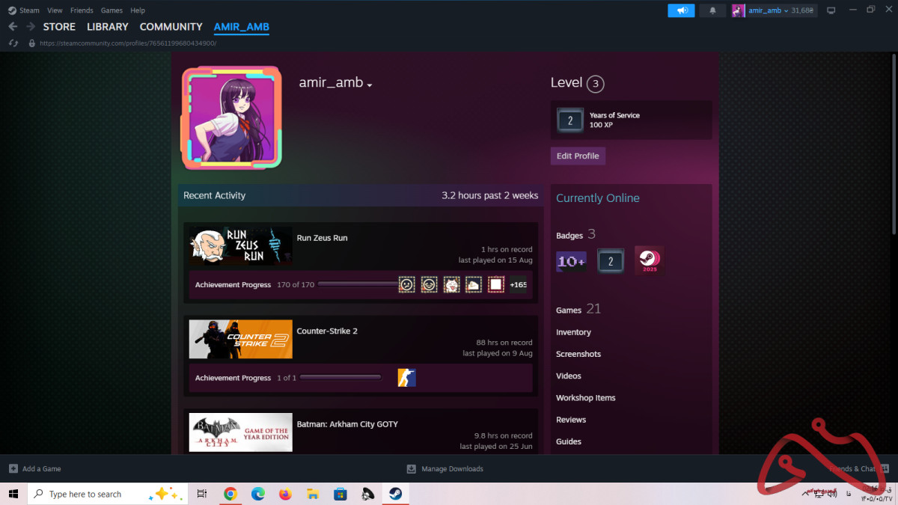This screenshot has height=505, width=898.
Task: Open the 10+ game collector badge
Action: (x=571, y=261)
